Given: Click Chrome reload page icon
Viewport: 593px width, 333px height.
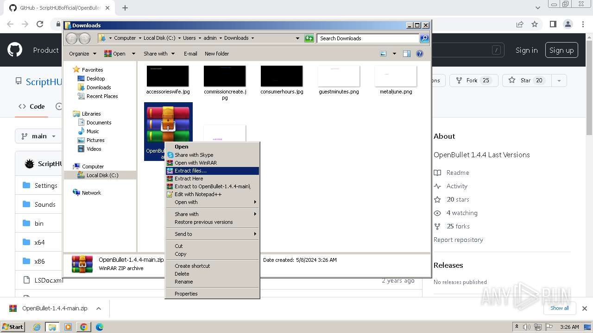Looking at the screenshot, I should 40,24.
